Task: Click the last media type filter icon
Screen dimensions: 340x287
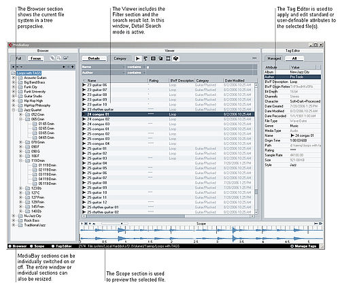Action: click(175, 58)
